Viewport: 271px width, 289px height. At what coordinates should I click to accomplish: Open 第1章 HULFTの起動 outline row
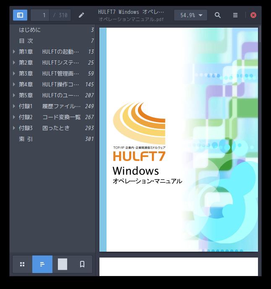click(52, 52)
